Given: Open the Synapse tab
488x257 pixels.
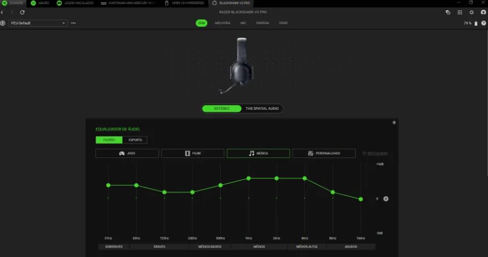Looking at the screenshot, I should tap(13, 3).
